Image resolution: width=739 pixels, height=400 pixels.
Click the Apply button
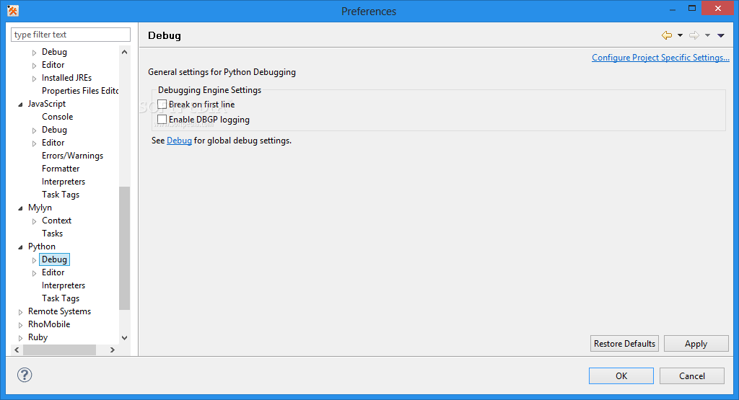(696, 344)
